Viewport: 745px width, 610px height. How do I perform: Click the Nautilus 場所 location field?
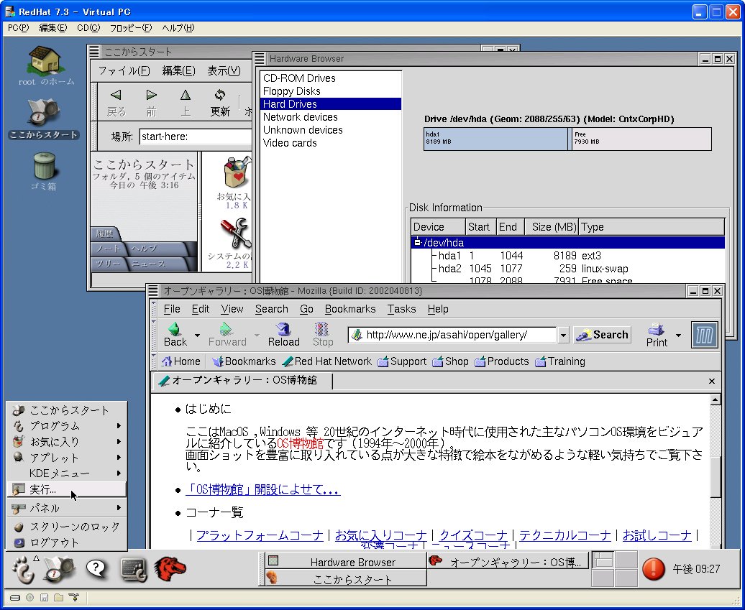(x=196, y=137)
